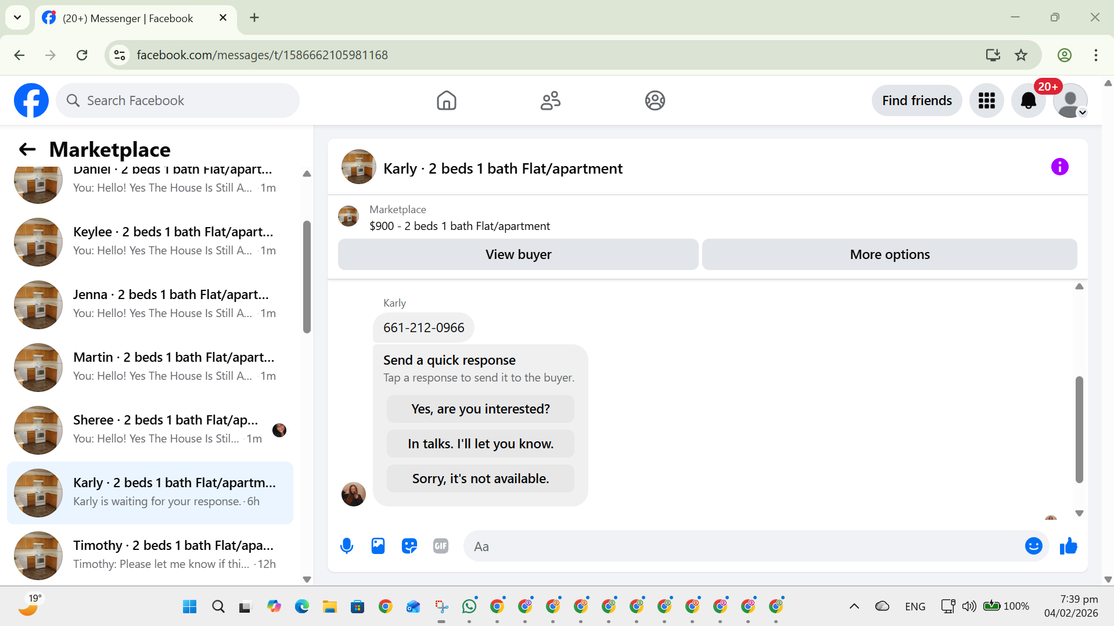
Task: Open the Jenna conversation
Action: point(150,304)
